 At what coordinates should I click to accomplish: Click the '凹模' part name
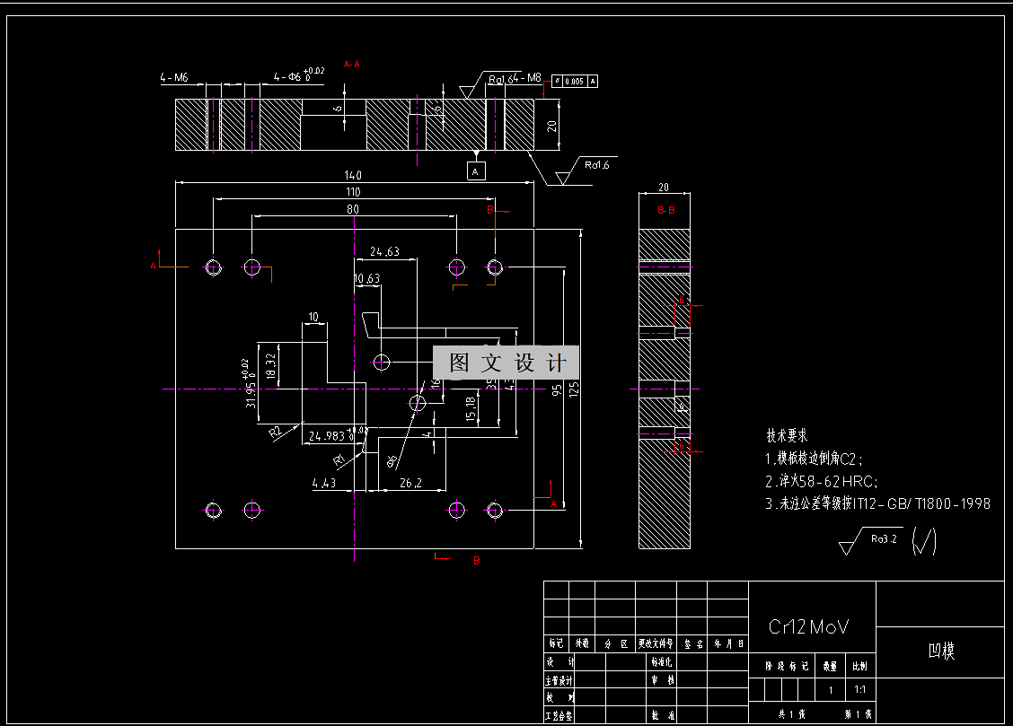click(x=940, y=652)
